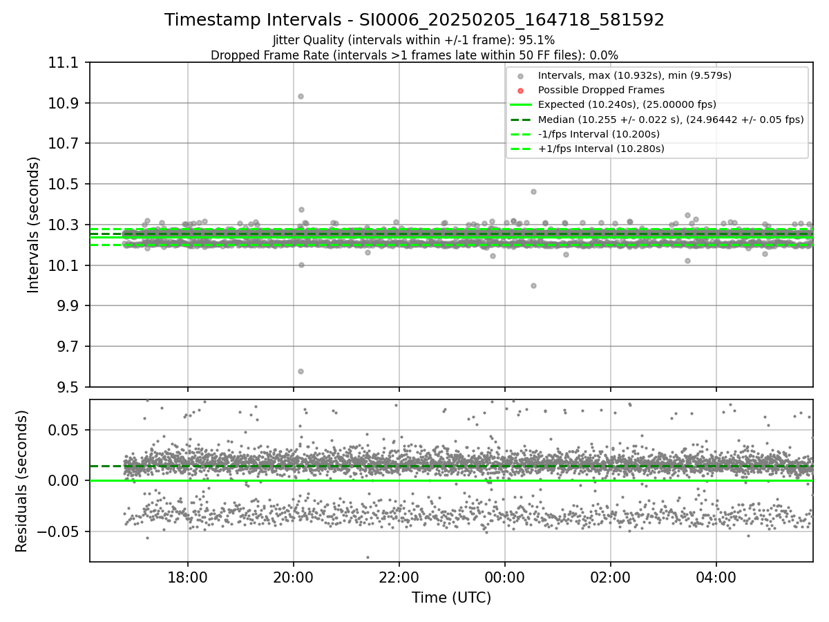Click the plot title 'Timestamp Intervals - SI0006_20250205_164718_581592'
The width and height of the screenshot is (829, 622).
click(414, 20)
